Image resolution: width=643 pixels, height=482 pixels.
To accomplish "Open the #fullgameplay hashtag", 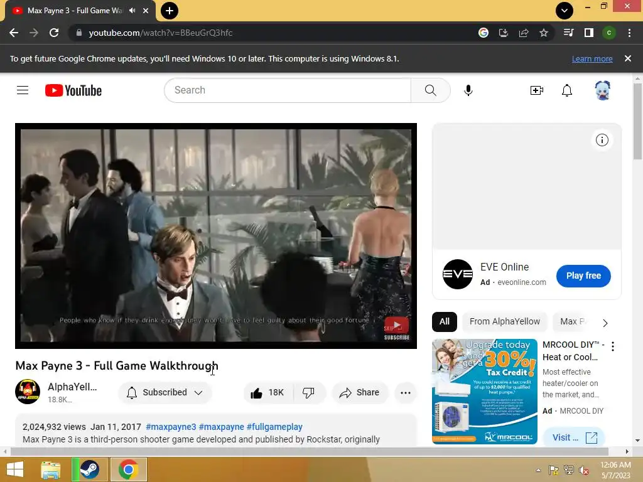I will (x=274, y=427).
